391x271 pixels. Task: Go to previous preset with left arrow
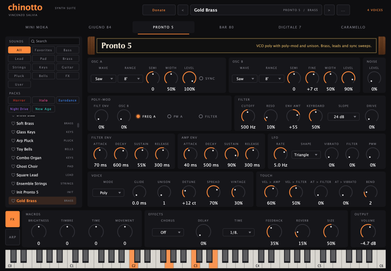tap(183, 10)
